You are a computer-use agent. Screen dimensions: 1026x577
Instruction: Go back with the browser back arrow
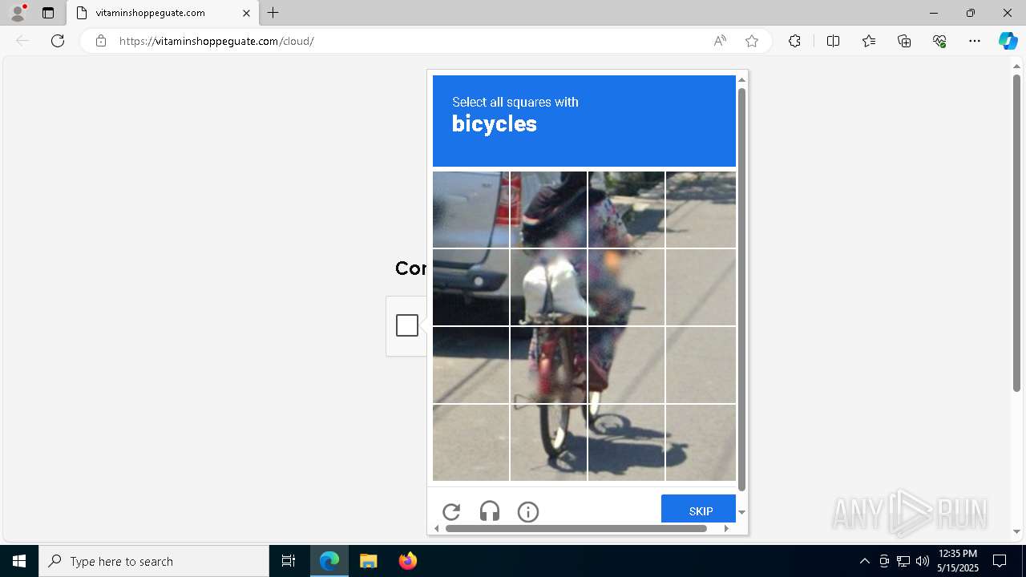click(x=22, y=41)
